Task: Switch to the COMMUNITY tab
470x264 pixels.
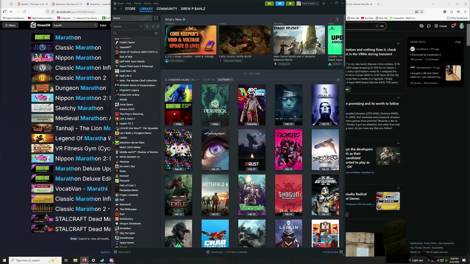Action: [x=167, y=9]
